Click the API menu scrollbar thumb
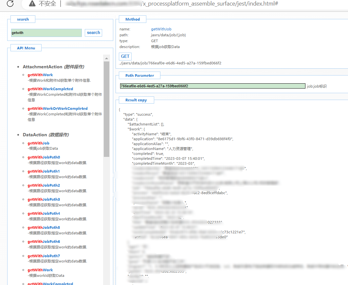348x285 pixels. pos(106,108)
